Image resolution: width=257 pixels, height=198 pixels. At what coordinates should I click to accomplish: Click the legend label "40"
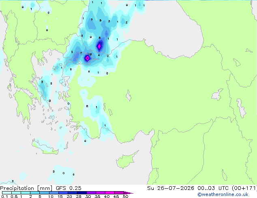(107, 196)
